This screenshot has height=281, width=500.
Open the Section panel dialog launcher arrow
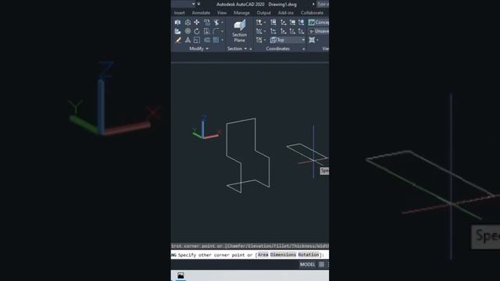pos(251,49)
